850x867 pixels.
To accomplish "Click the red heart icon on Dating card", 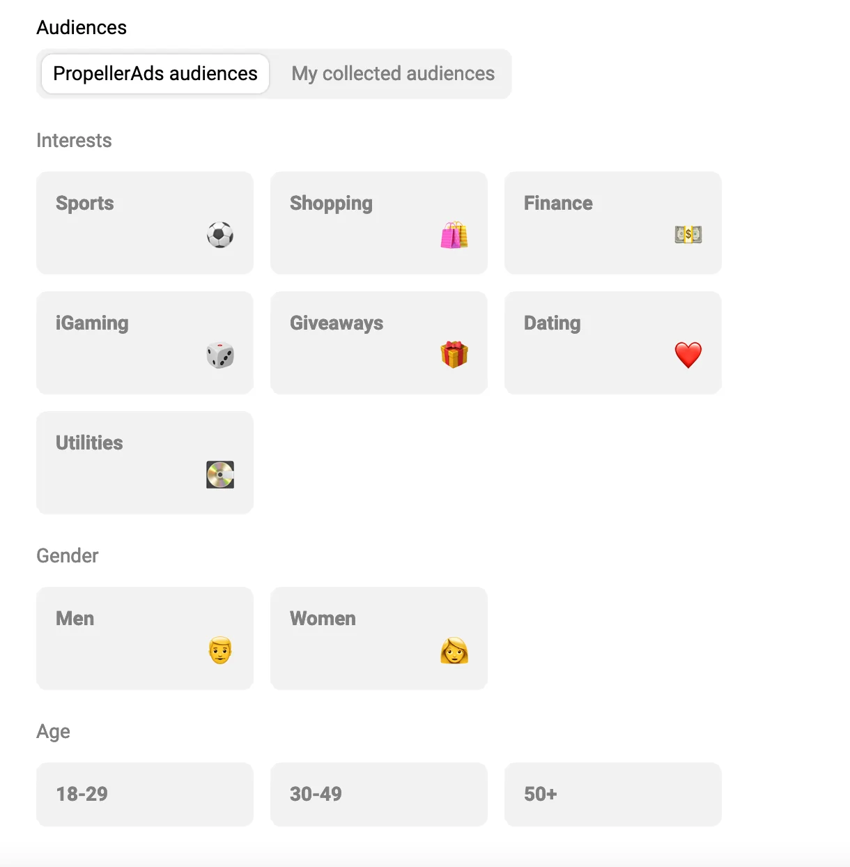I will [x=688, y=355].
